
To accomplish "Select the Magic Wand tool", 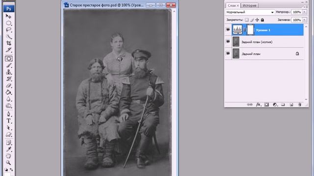I will (8, 37).
